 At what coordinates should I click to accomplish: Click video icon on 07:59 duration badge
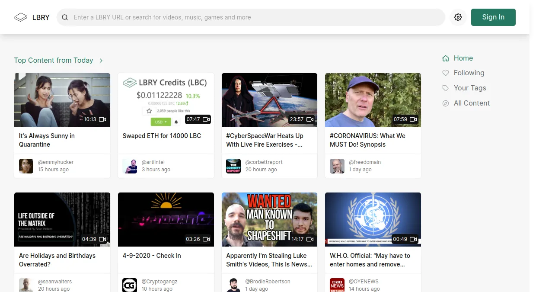pyautogui.click(x=413, y=119)
